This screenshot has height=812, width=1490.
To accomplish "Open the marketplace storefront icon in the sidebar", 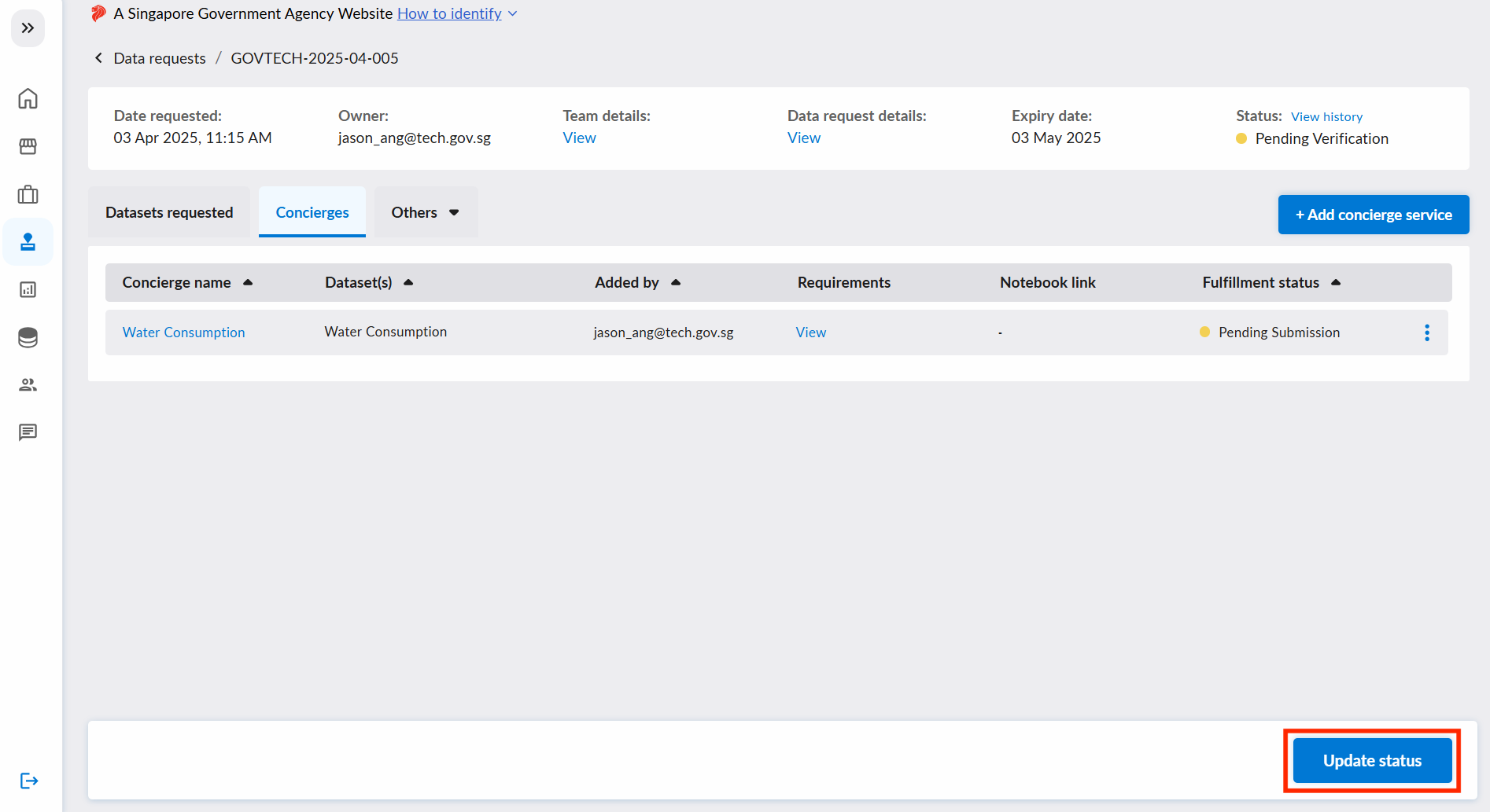I will (x=28, y=146).
